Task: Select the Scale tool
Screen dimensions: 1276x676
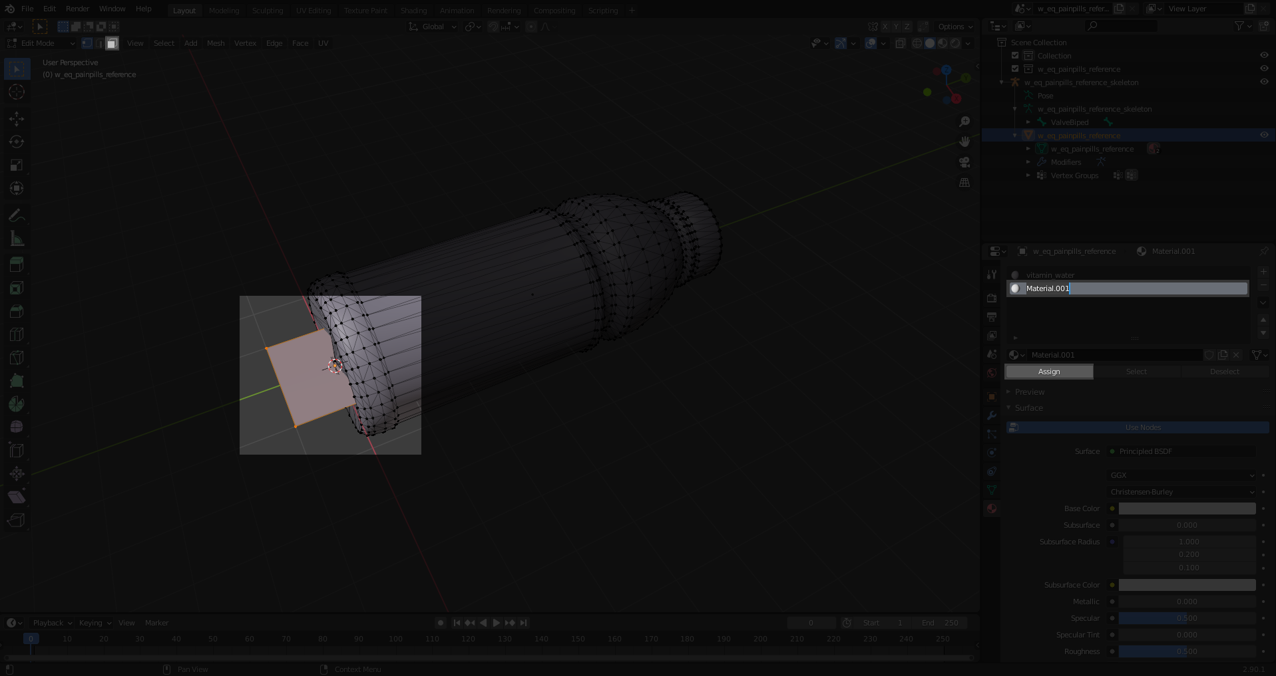Action: point(17,166)
